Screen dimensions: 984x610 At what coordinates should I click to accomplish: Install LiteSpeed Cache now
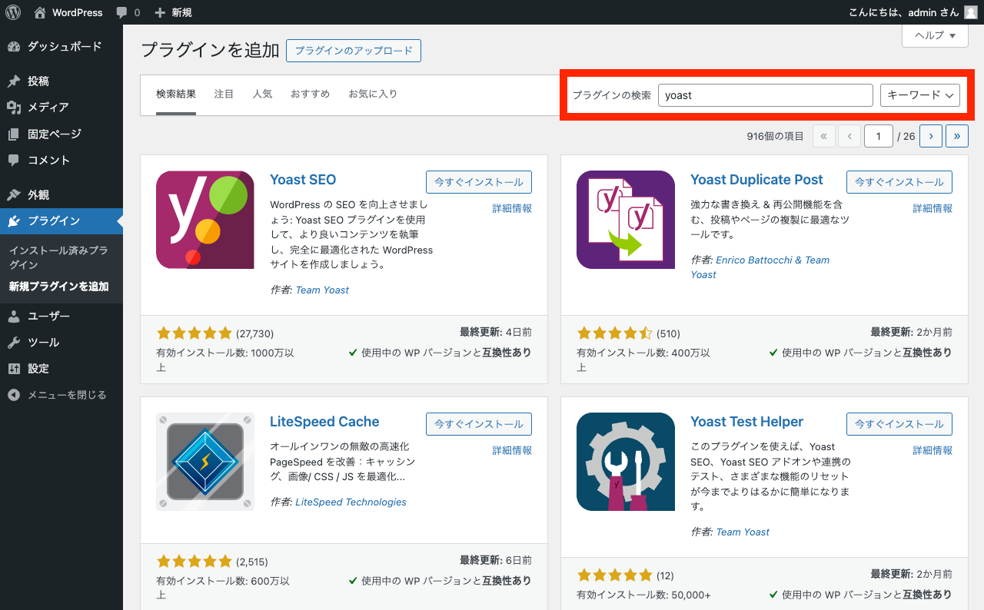[x=479, y=424]
